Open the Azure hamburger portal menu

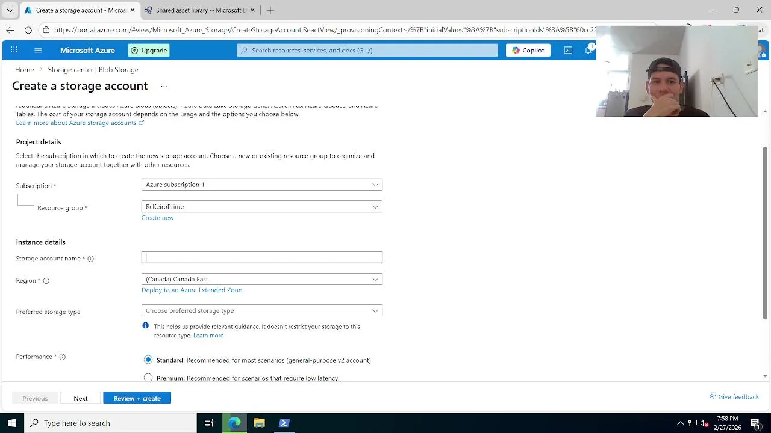[x=38, y=50]
